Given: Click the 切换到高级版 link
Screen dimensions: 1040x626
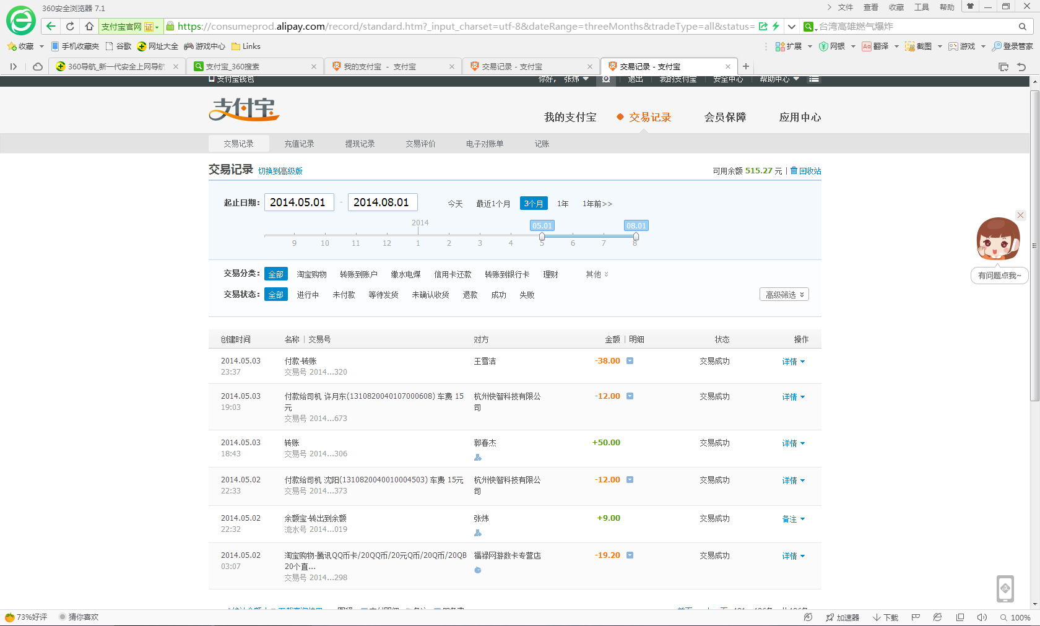Looking at the screenshot, I should (x=280, y=171).
